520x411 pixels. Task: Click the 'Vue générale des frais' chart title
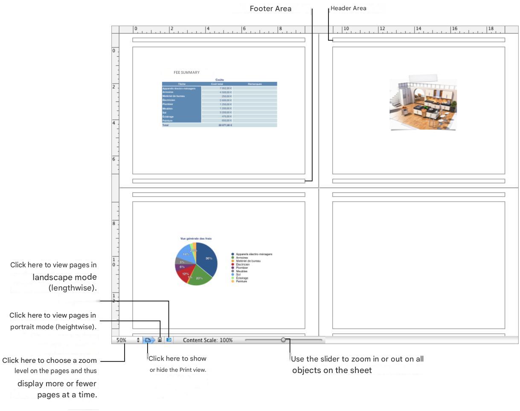coord(196,239)
